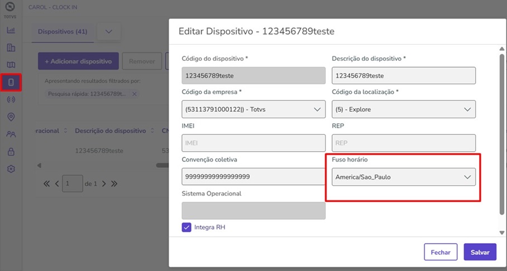Go to first page of results
Viewport: 507px width, 271px height.
(x=46, y=184)
